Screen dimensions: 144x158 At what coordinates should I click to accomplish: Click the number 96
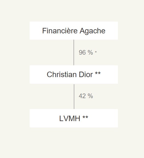pos(82,52)
